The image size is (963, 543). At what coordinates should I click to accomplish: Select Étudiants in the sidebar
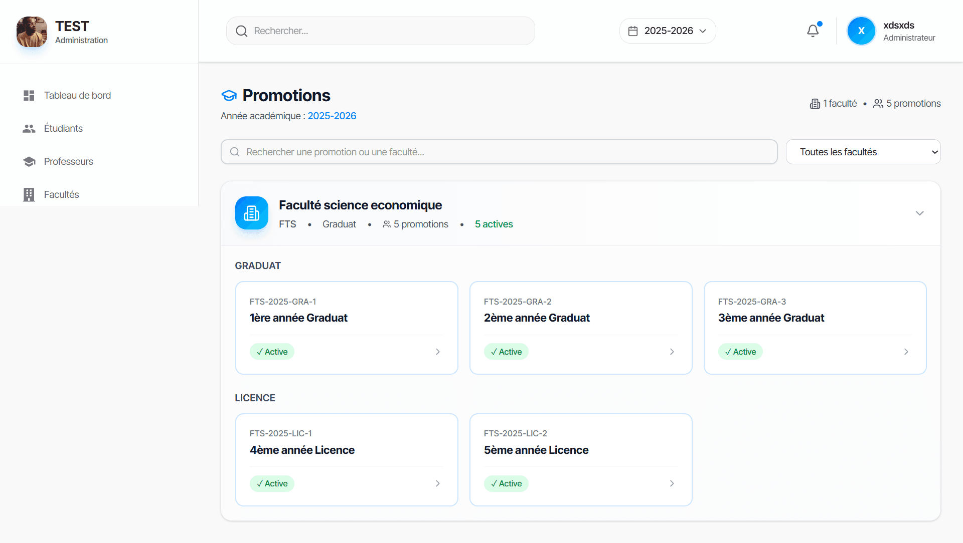[x=63, y=128]
